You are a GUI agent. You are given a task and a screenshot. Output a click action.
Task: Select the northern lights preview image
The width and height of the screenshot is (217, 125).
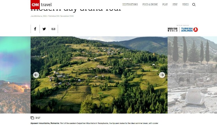point(15,75)
